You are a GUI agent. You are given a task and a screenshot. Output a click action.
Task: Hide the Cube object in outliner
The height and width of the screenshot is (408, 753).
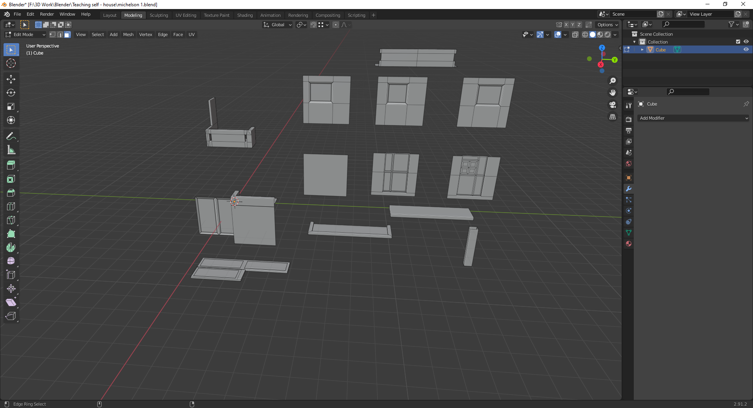[x=746, y=50]
